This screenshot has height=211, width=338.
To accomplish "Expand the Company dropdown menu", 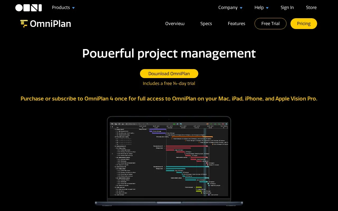I will pyautogui.click(x=230, y=8).
